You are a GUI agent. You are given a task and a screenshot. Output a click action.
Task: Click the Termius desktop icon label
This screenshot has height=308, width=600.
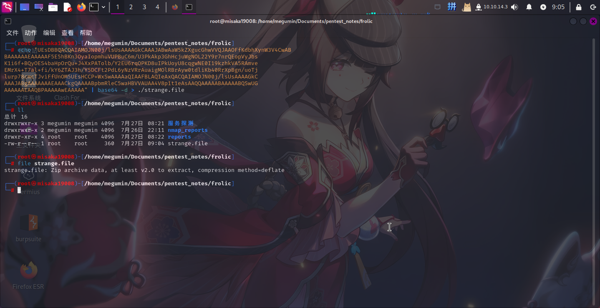pyautogui.click(x=29, y=192)
